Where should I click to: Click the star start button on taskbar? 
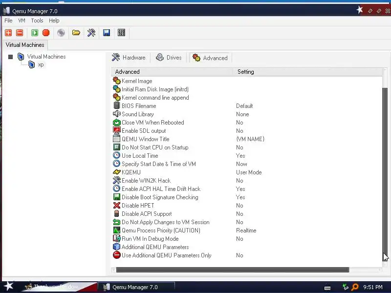[x=8, y=287]
